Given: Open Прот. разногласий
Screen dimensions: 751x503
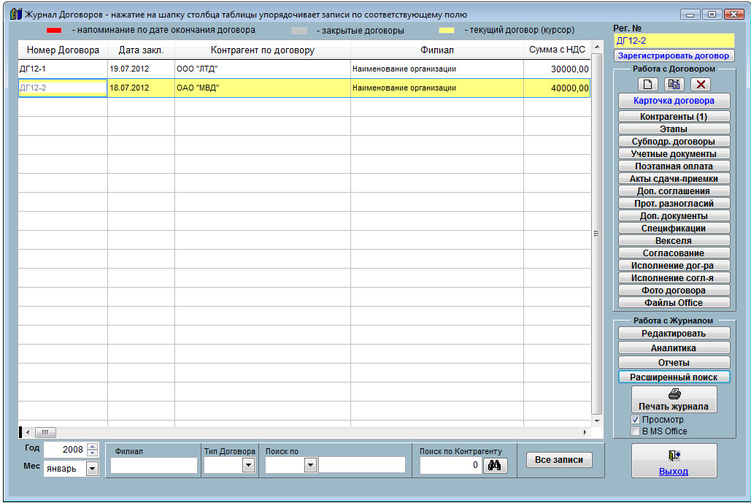Looking at the screenshot, I should [674, 204].
